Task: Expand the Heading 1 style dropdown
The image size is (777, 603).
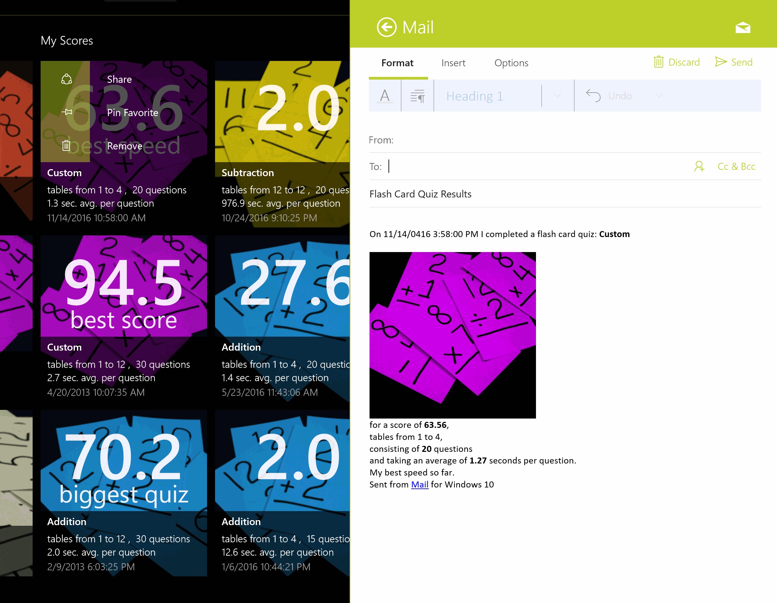Action: 558,96
